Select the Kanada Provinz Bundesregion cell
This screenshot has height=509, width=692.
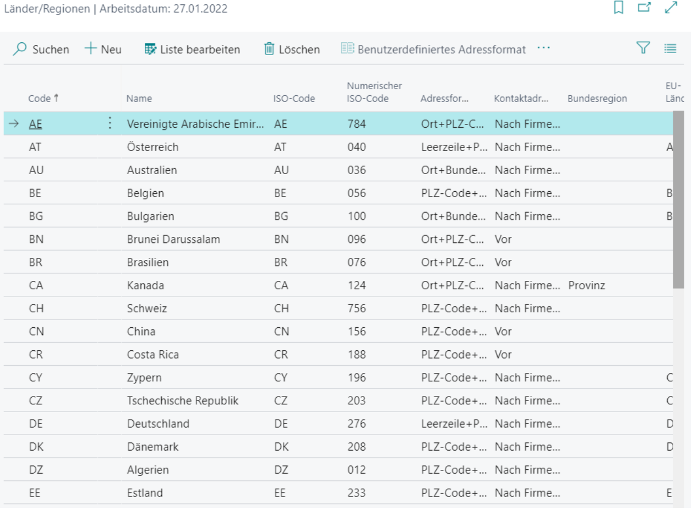[586, 286]
